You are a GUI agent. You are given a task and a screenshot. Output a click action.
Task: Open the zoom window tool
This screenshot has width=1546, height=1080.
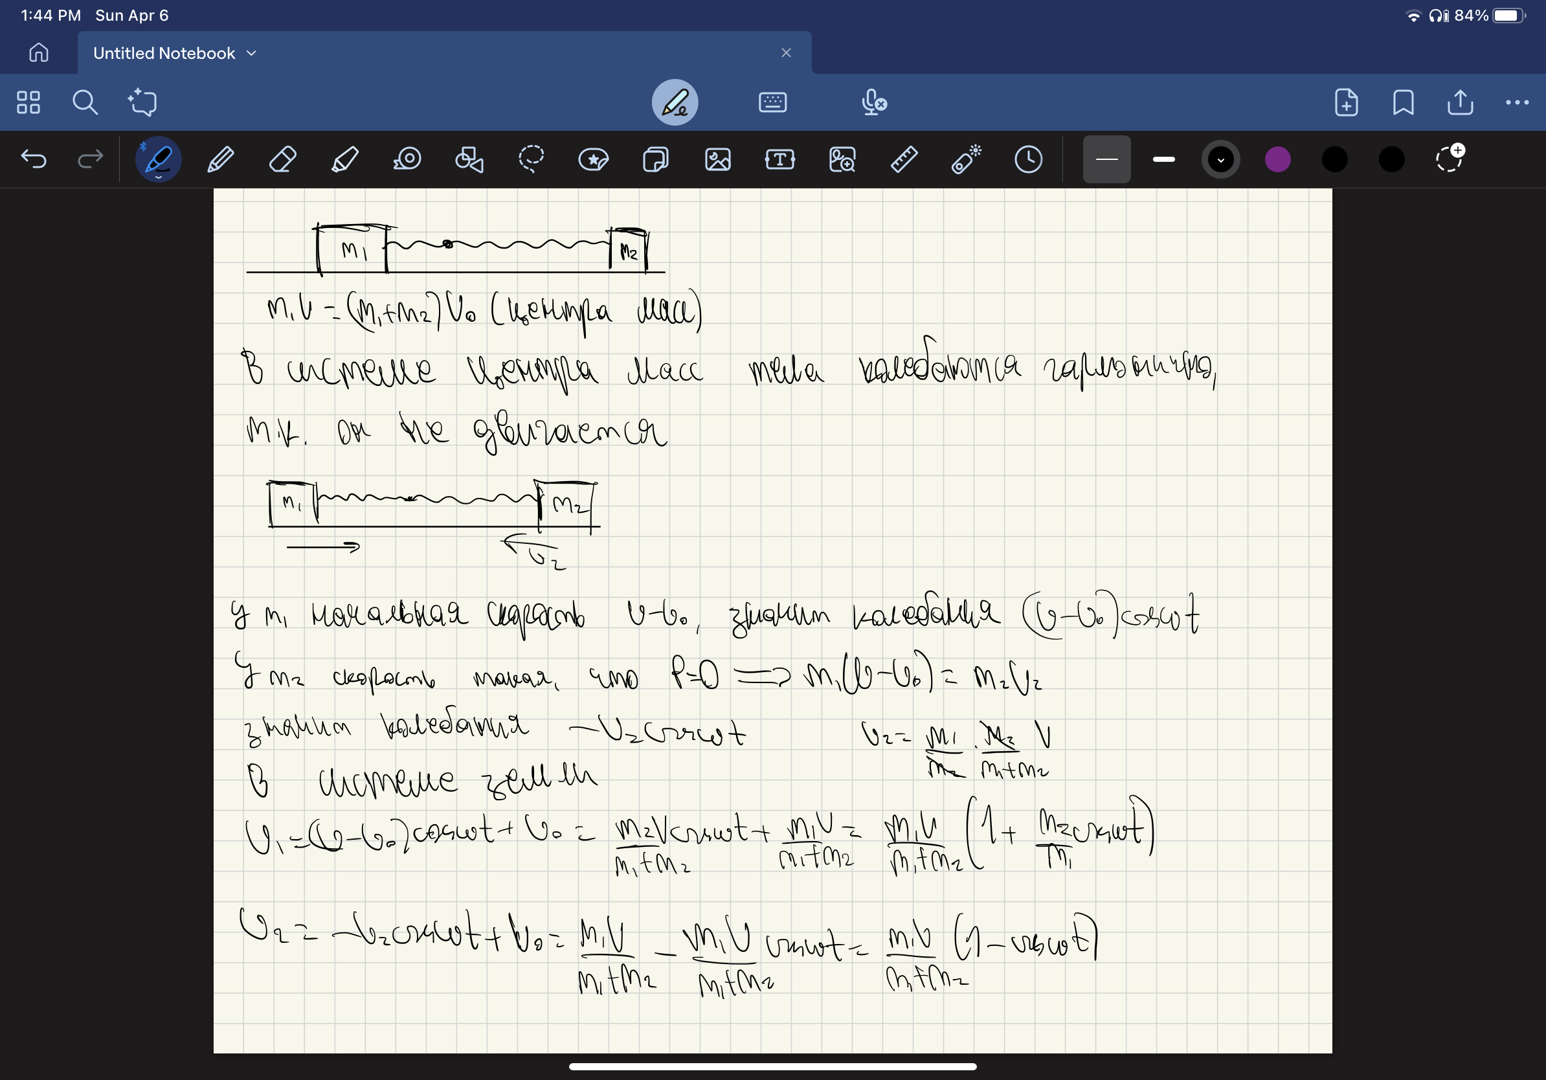[842, 159]
